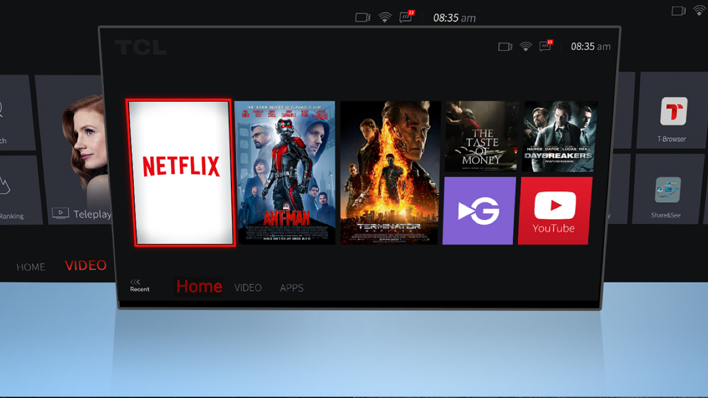The image size is (708, 398).
Task: Launch the YouTube app tile
Action: 554,211
